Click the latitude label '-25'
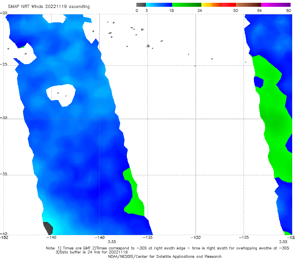Screen dimensions: 295x259 (x=4, y=64)
